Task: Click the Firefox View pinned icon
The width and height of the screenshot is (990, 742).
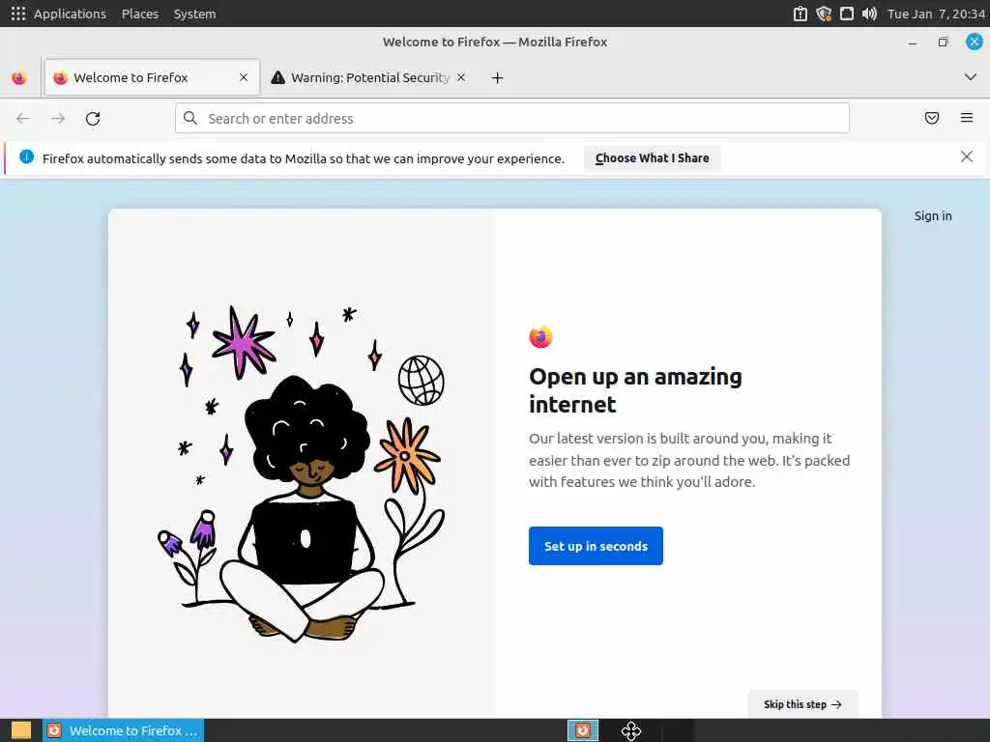Action: pyautogui.click(x=19, y=77)
